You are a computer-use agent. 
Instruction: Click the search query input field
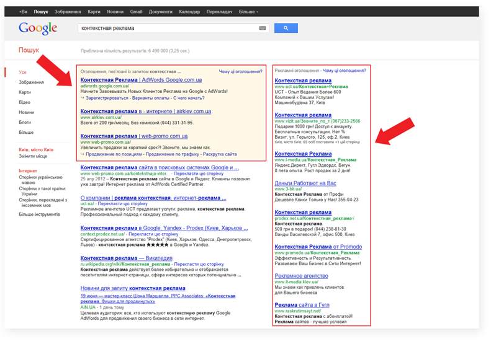click(173, 28)
